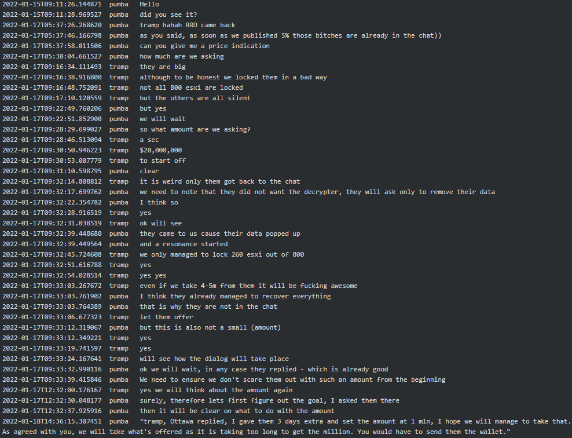Click 'that is why they are not in the chat'
This screenshot has width=572, height=438.
[208, 306]
